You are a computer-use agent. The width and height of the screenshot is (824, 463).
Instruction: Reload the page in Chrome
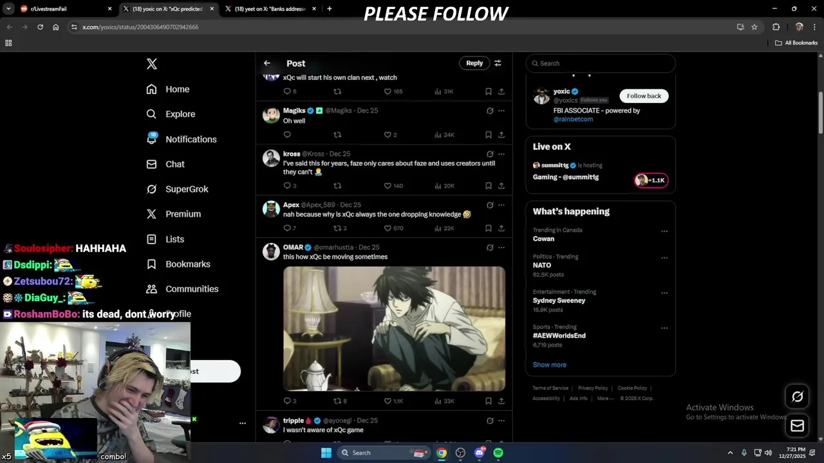coord(40,27)
